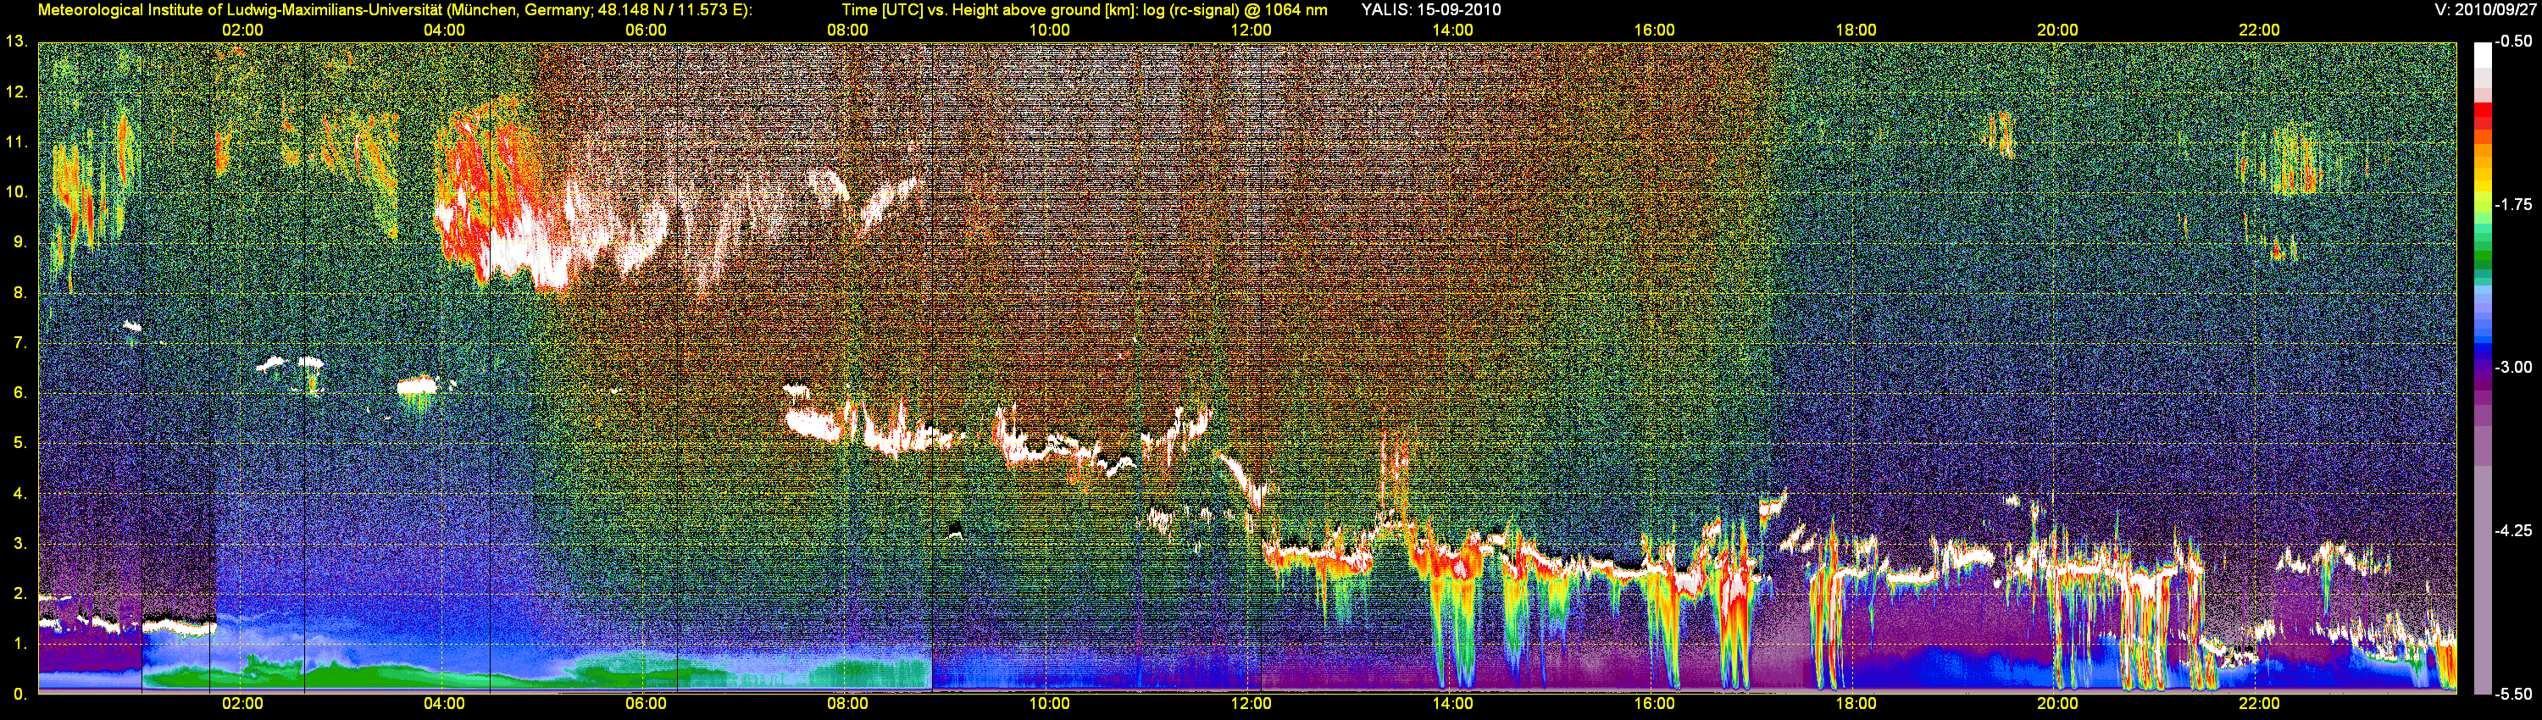Click the height axis label 12.
Screen dimensions: 2542x720
coord(17,91)
